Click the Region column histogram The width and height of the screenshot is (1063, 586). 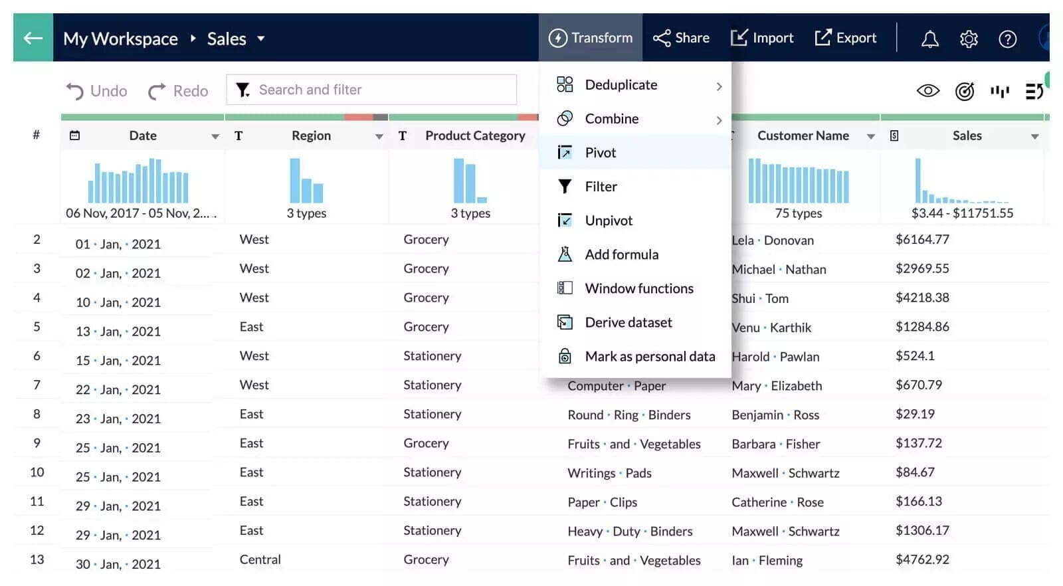tap(306, 181)
